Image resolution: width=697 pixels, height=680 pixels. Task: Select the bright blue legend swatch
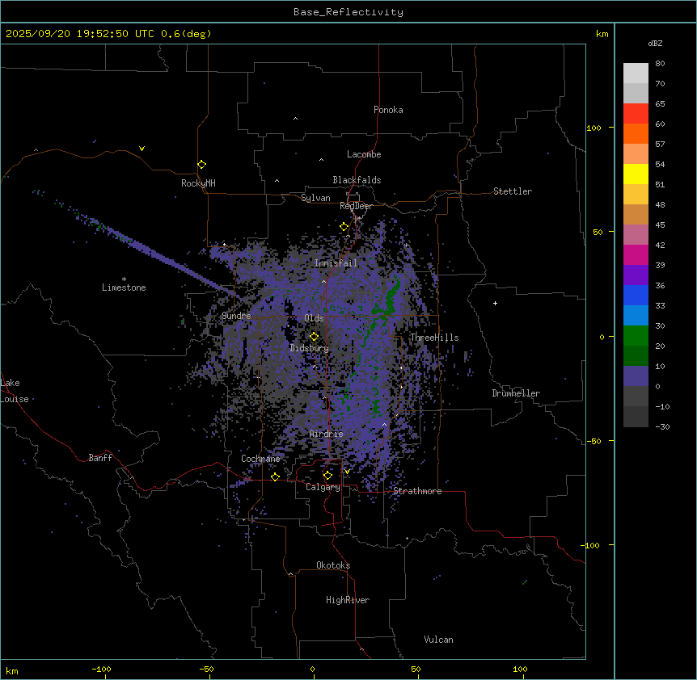[x=636, y=295]
